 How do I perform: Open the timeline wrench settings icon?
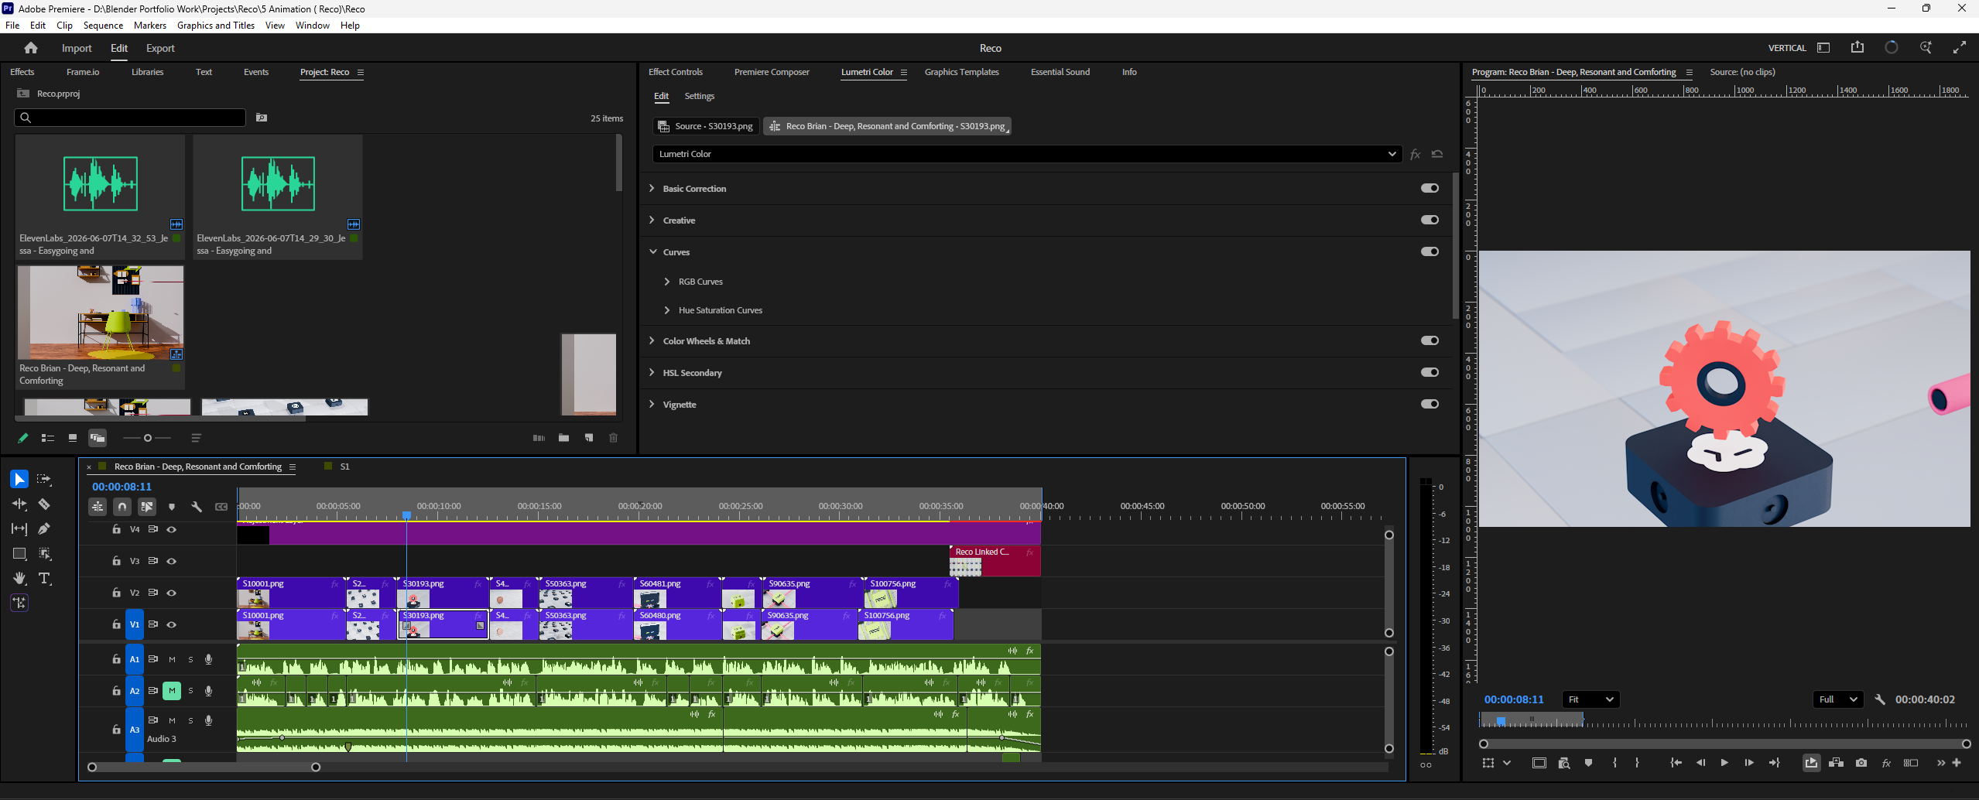click(197, 507)
